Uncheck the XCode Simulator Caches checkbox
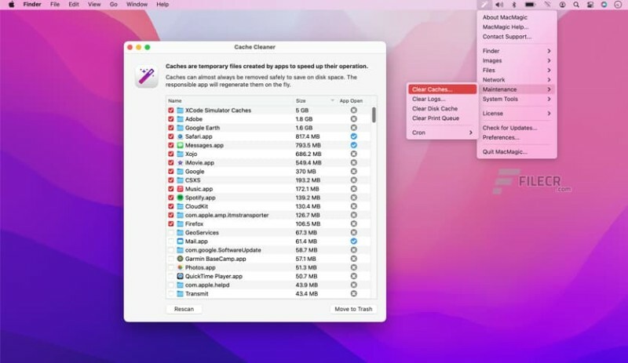628x363 pixels. 170,110
